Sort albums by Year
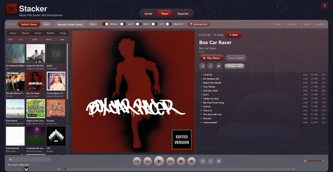Image resolution: width=333 pixels, height=172 pixels. click(62, 39)
